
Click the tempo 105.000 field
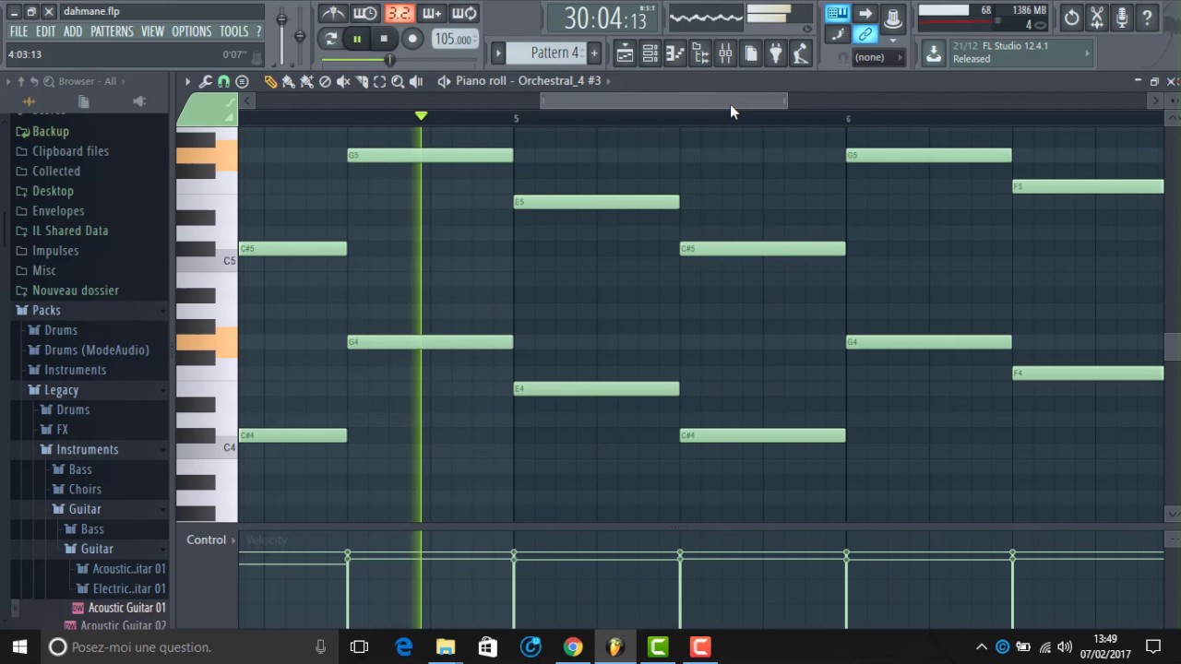point(454,39)
